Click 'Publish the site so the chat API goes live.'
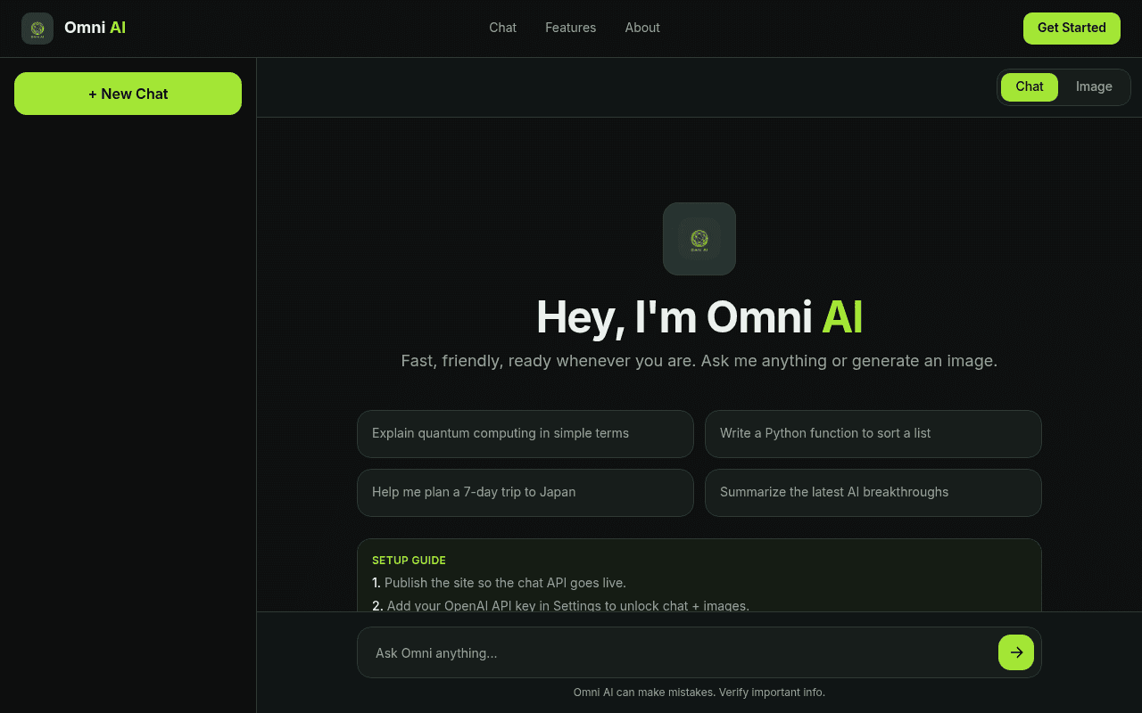The height and width of the screenshot is (713, 1142). pos(505,583)
